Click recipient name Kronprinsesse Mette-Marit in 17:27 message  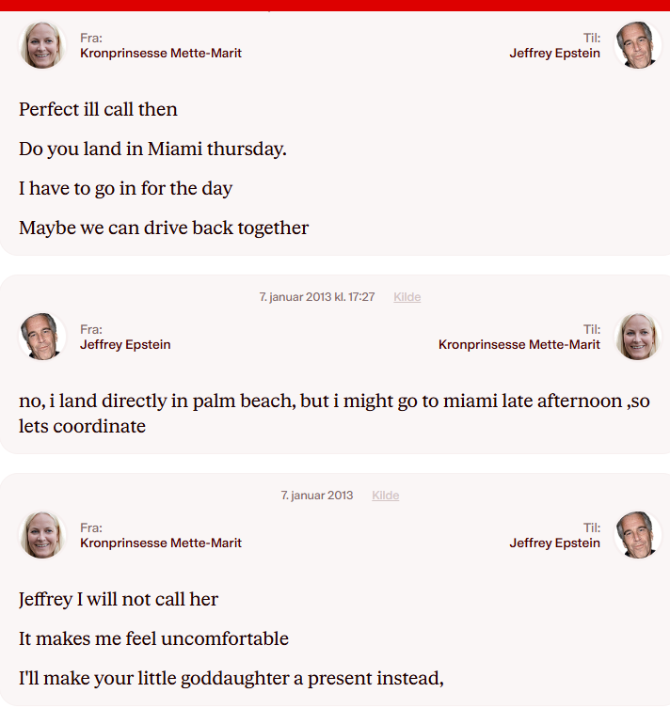[x=518, y=345]
